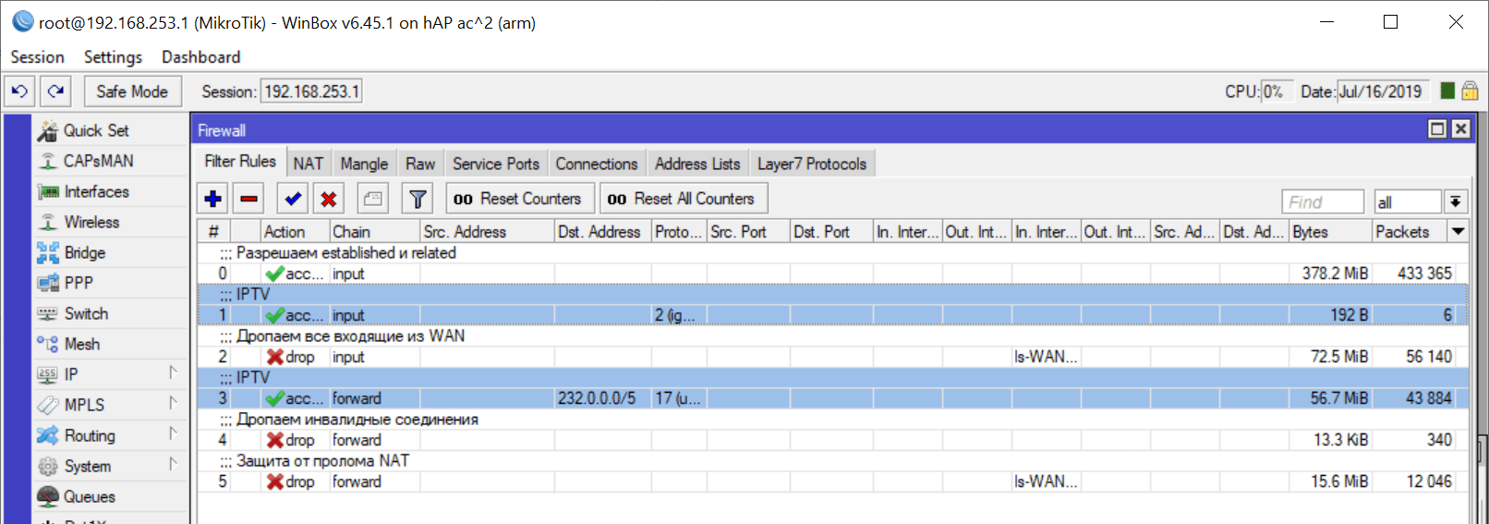Open the column selector dropdown arrow
Screen dimensions: 1489x524
coord(1459,232)
